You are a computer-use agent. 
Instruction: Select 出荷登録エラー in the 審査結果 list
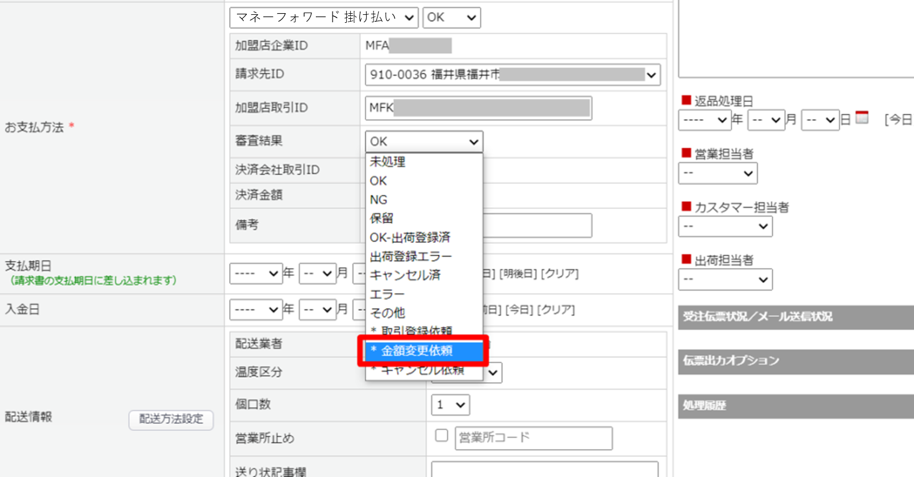click(424, 256)
